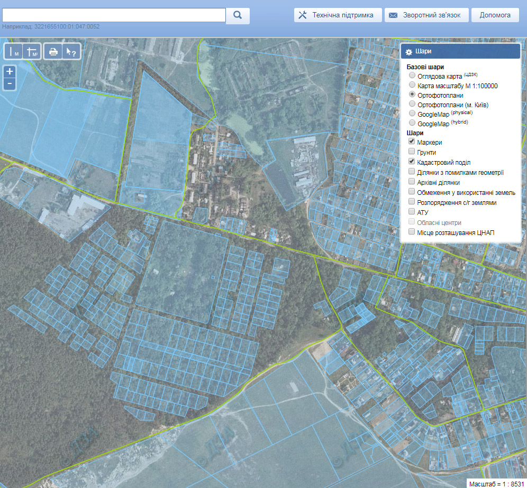Enable the АТУ layer checkbox
Image resolution: width=527 pixels, height=488 pixels.
411,211
